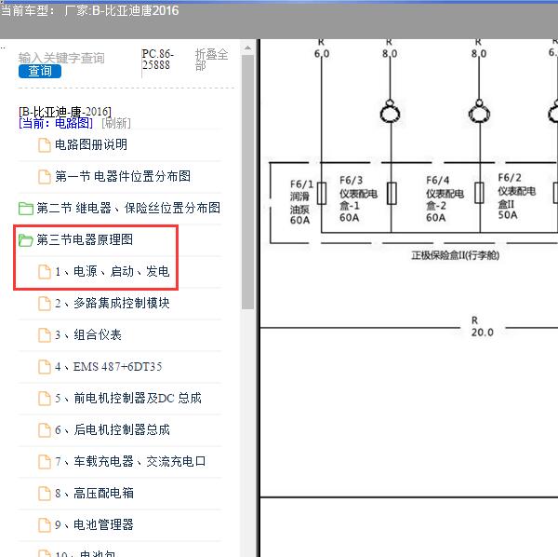The width and height of the screenshot is (558, 557).
Task: Click the sidebar vertical scrollbar thumb
Action: (247, 182)
